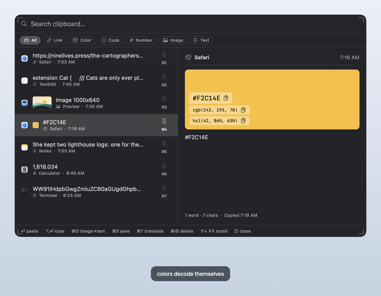Filter clipboard by Image
381x296 pixels.
(x=173, y=40)
